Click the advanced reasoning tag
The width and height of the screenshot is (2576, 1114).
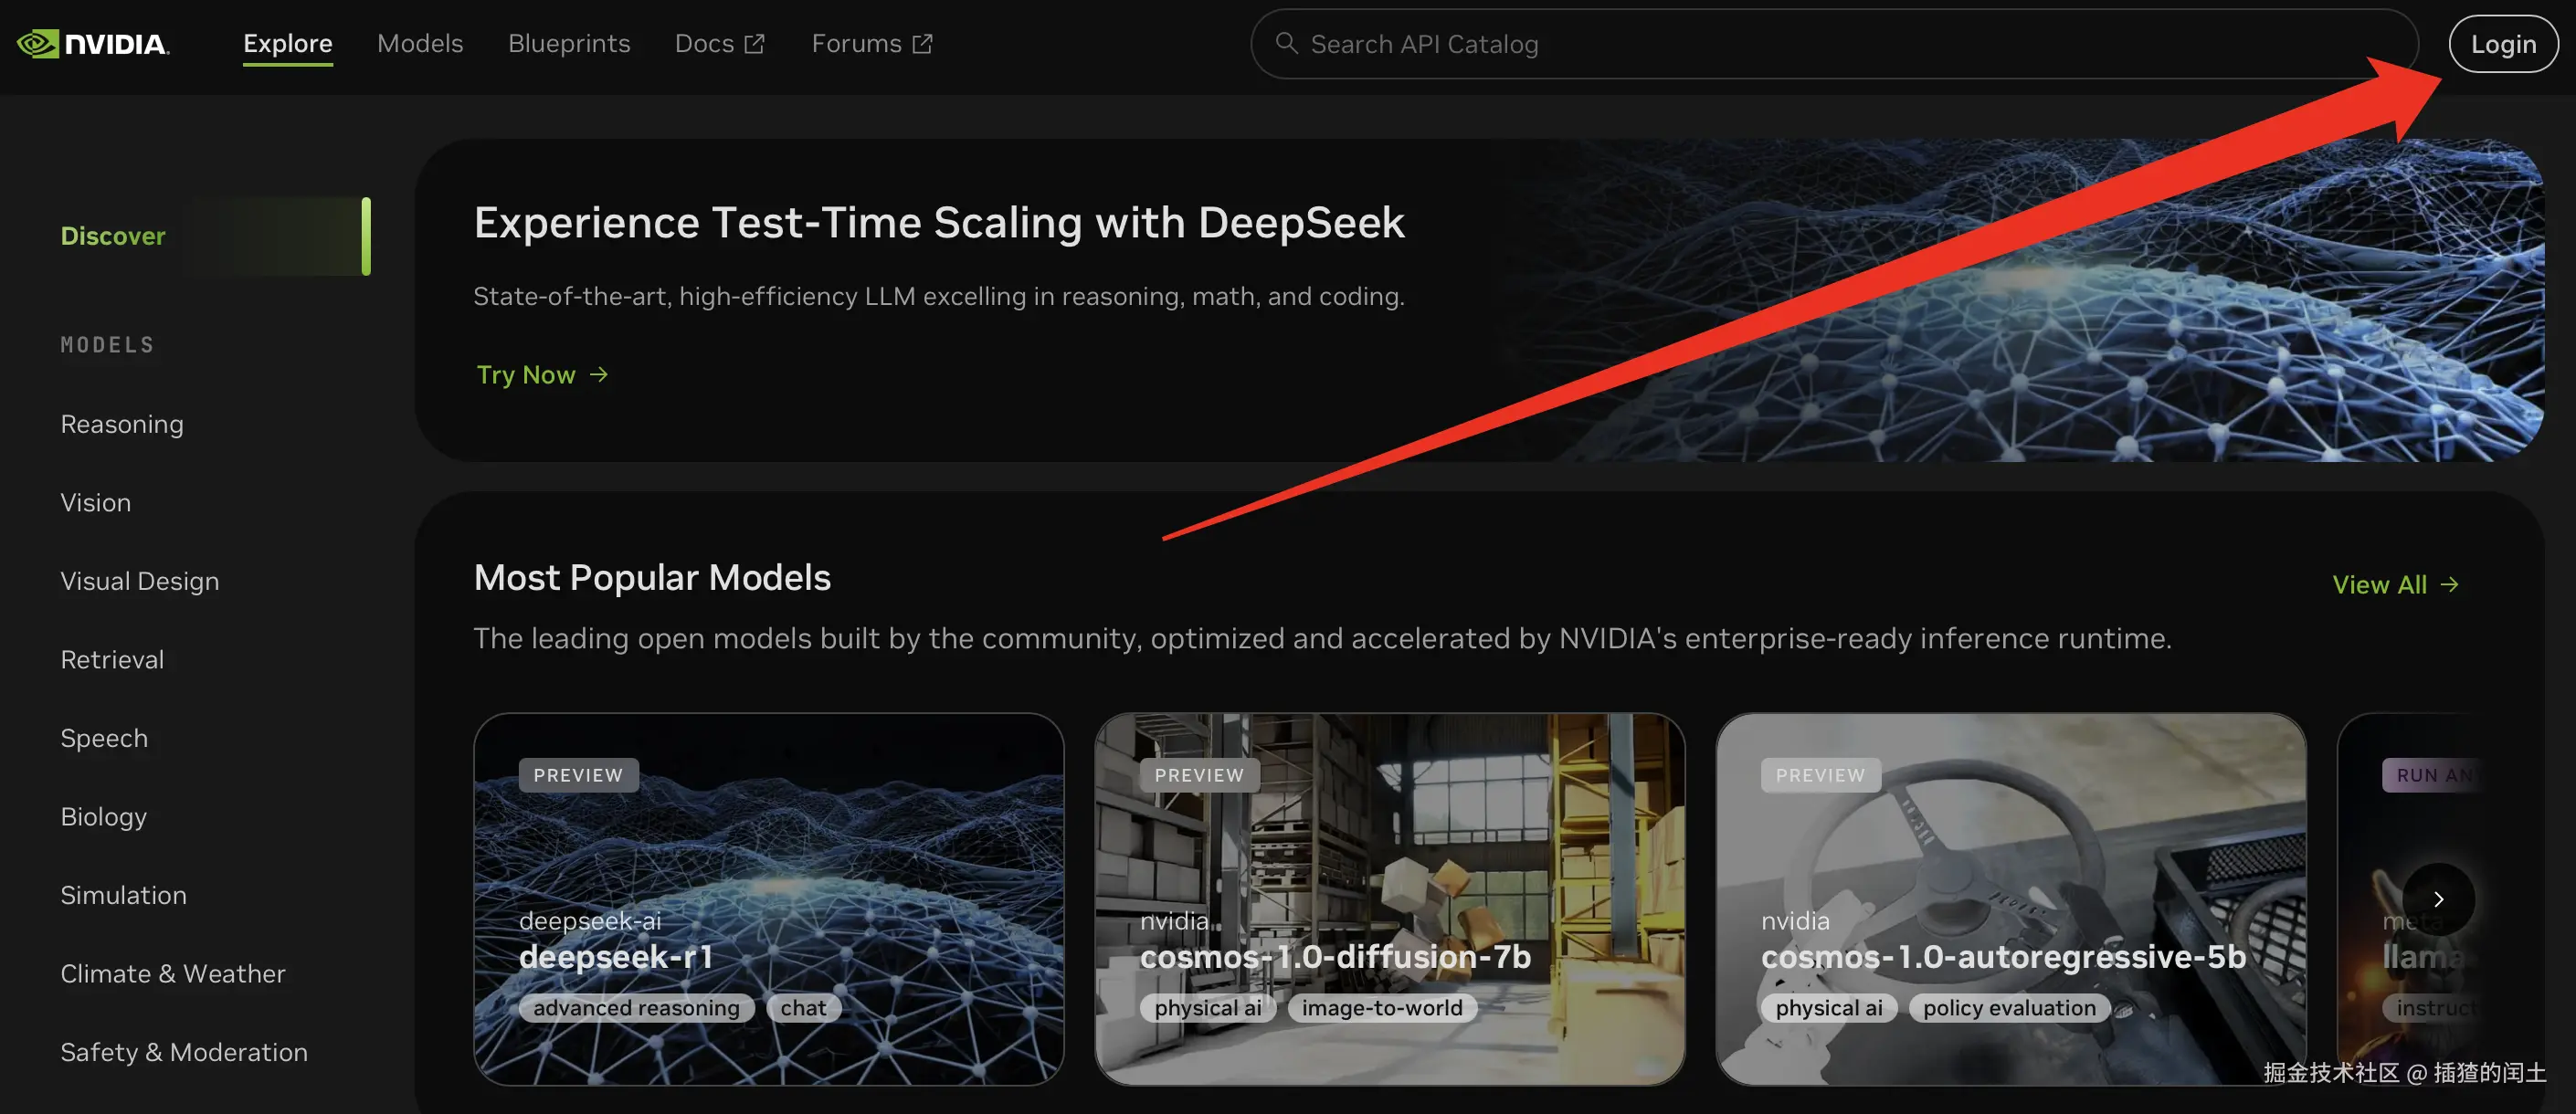point(636,1008)
